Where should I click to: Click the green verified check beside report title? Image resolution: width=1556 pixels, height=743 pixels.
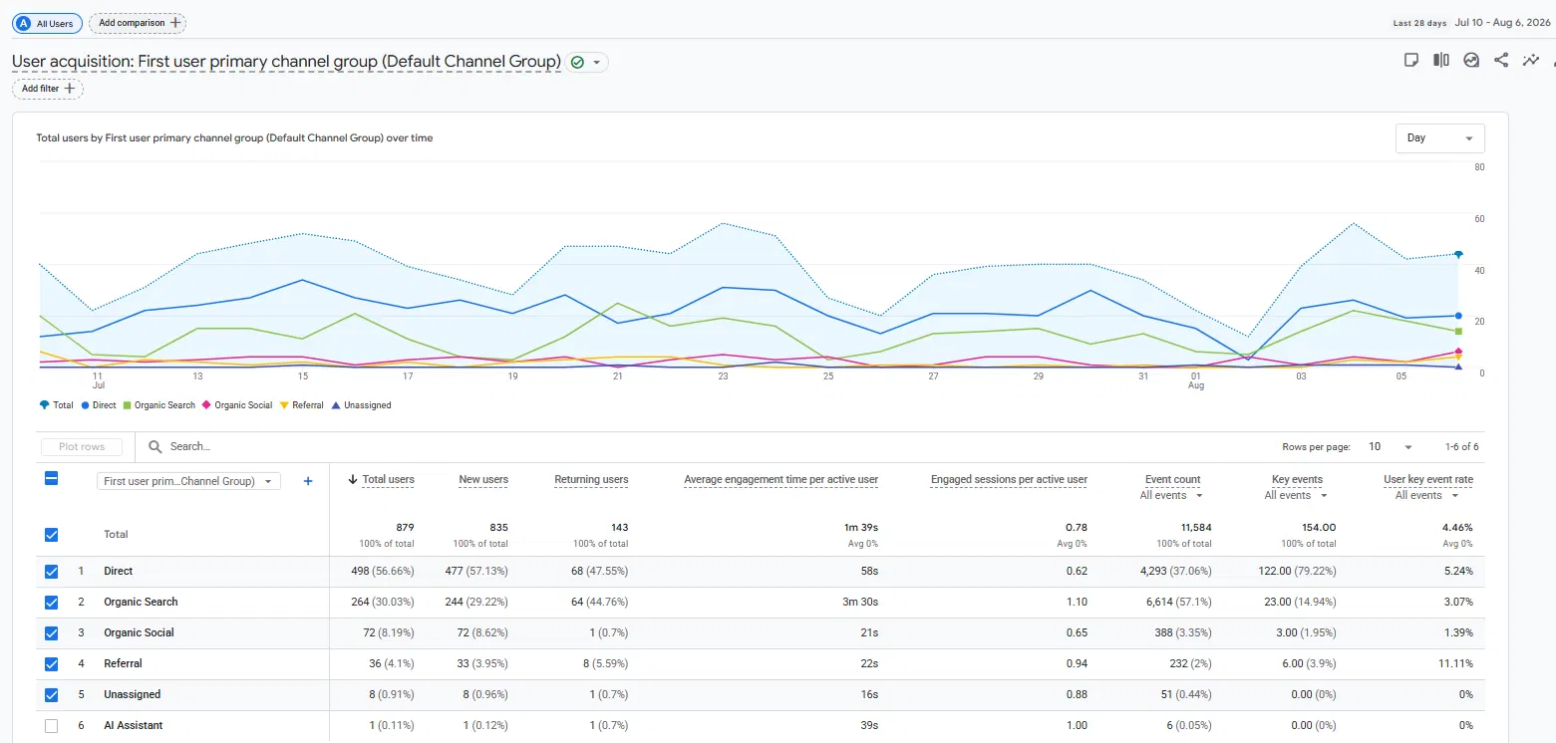point(577,62)
